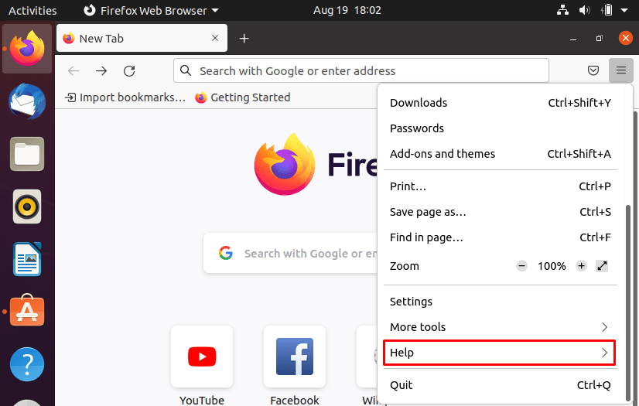
Task: Select the New Tab tab
Action: [x=142, y=38]
